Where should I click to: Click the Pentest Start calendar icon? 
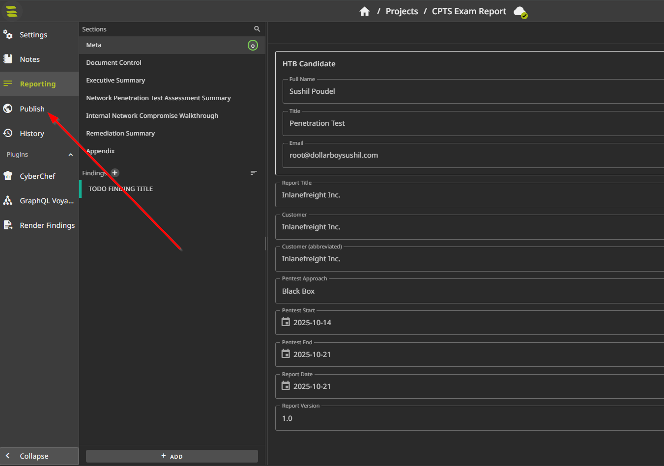pos(286,322)
